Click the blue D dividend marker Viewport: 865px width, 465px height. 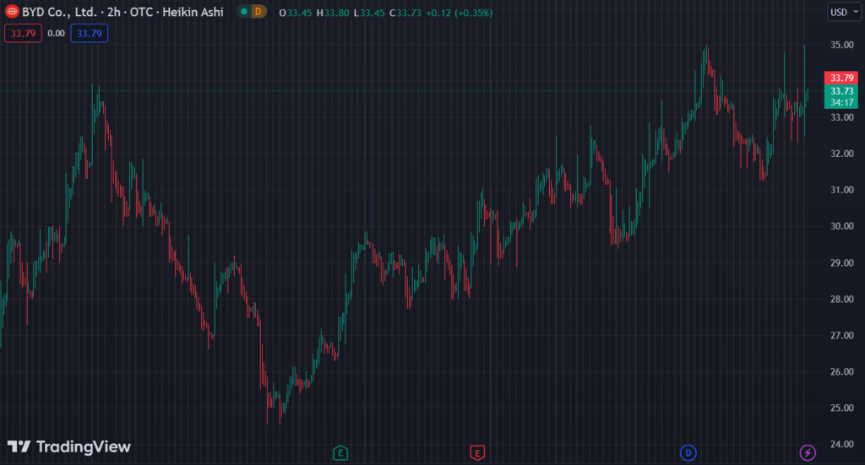pos(688,453)
